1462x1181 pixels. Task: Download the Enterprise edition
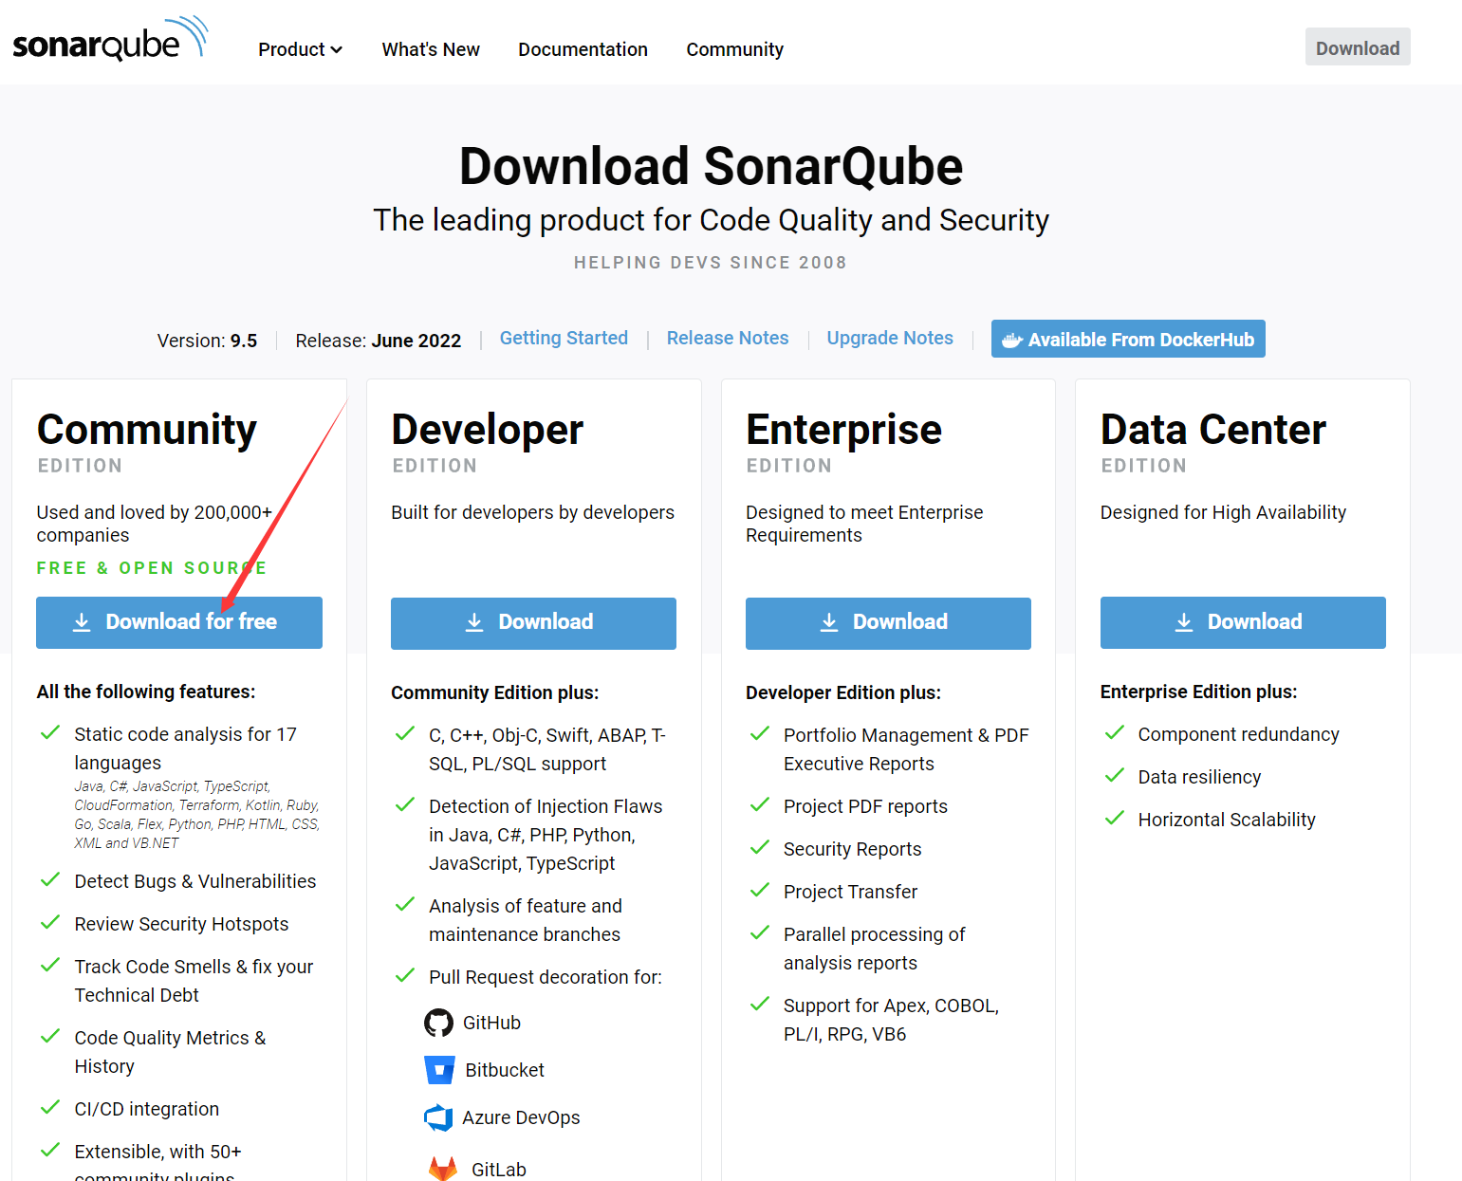pos(888,623)
